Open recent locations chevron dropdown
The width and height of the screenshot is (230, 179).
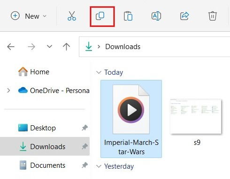(x=49, y=46)
